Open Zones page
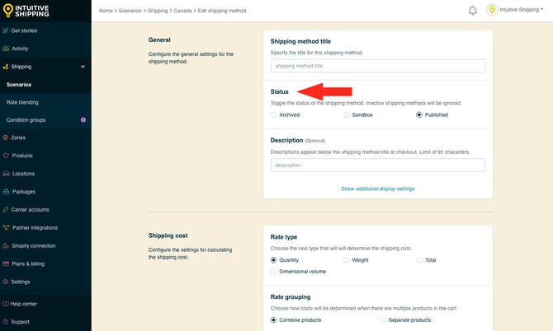The height and width of the screenshot is (331, 553). pyautogui.click(x=18, y=138)
